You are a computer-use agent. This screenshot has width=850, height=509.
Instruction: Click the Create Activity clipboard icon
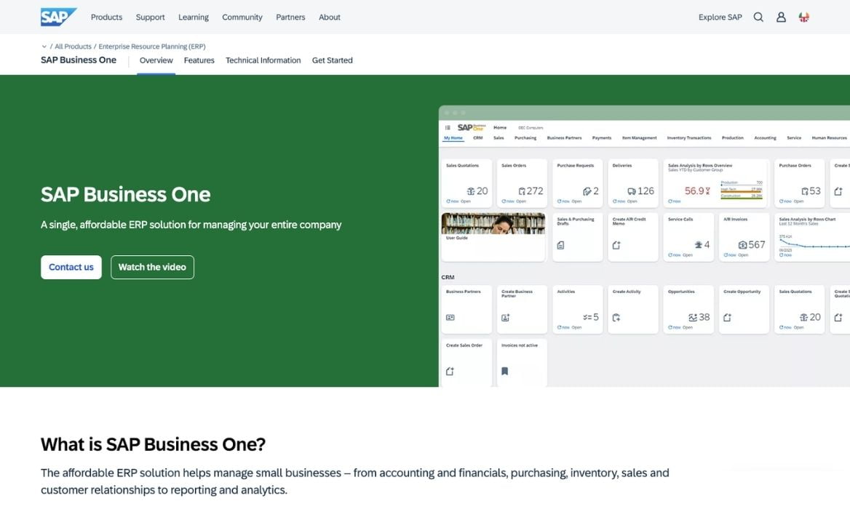(615, 318)
